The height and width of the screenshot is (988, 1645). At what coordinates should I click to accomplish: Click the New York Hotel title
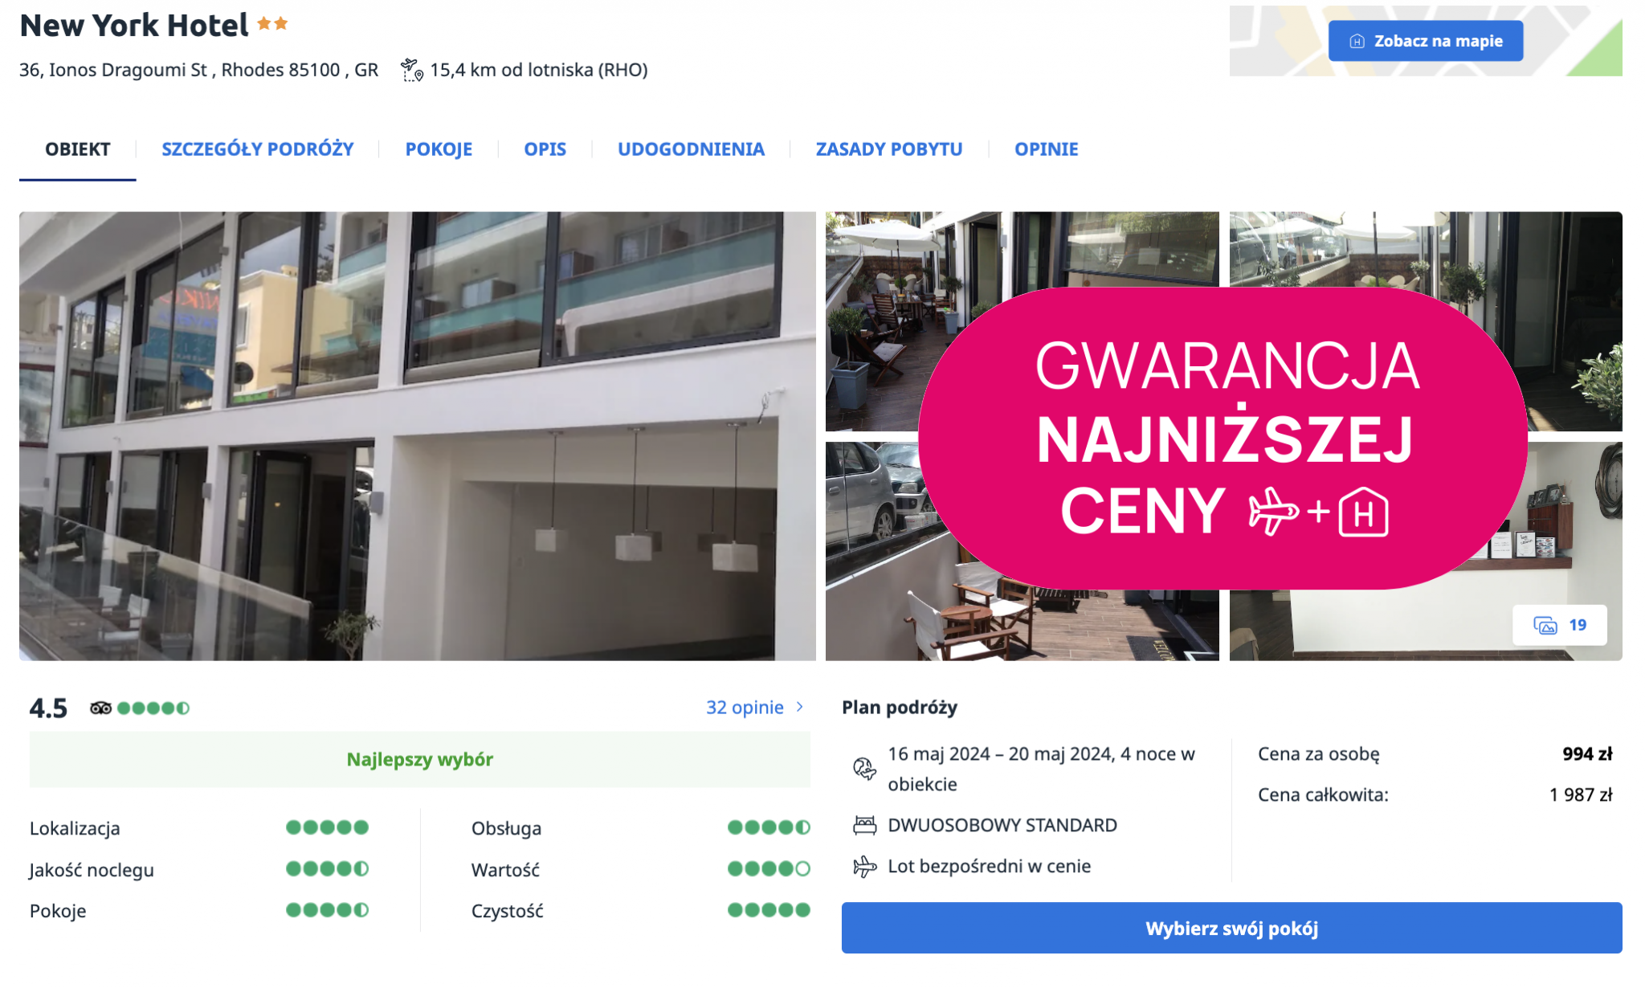pos(134,26)
